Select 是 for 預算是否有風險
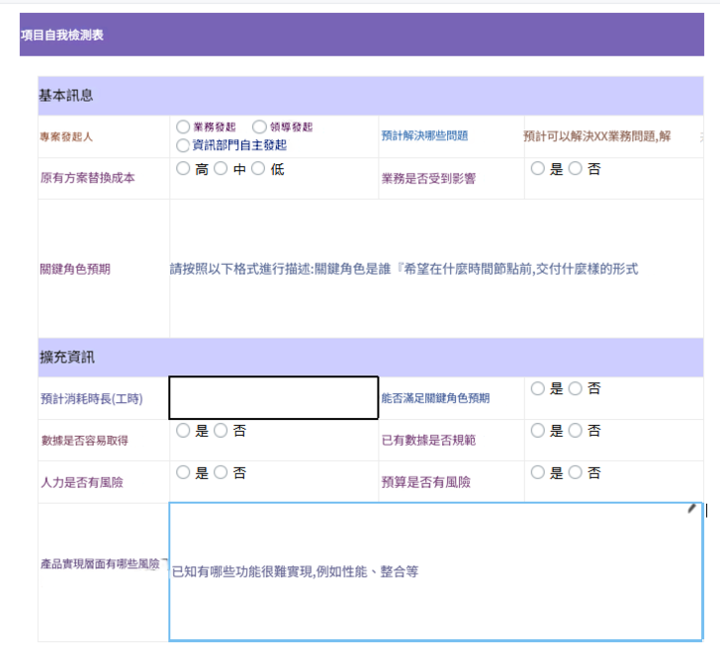 538,473
